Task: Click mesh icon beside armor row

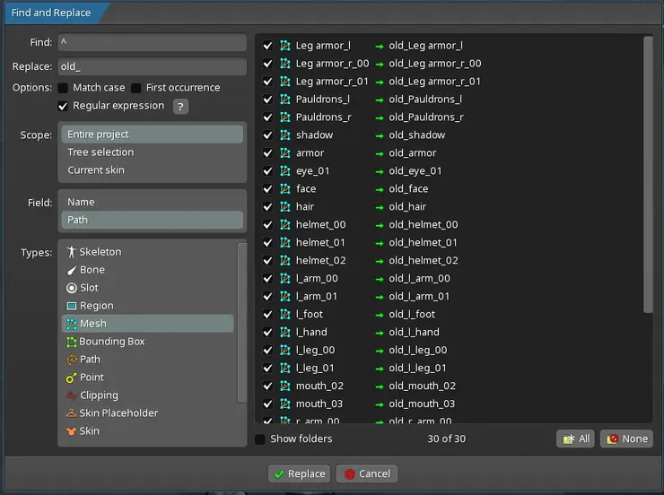Action: coord(285,152)
